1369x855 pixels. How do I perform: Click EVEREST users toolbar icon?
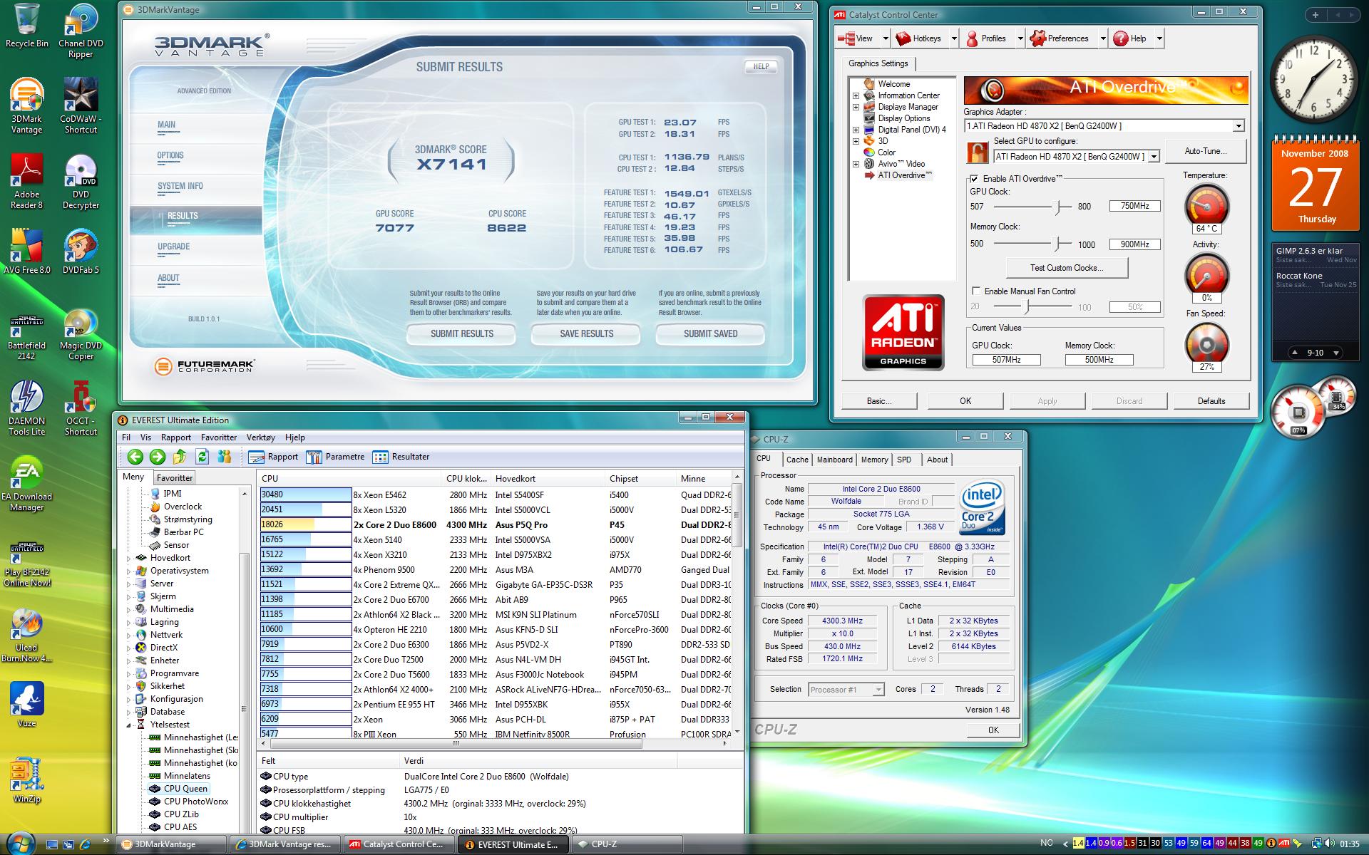tap(225, 457)
